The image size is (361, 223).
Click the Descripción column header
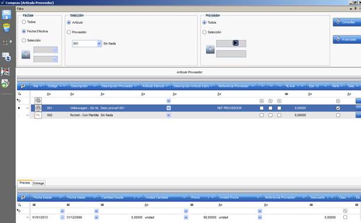[84, 86]
